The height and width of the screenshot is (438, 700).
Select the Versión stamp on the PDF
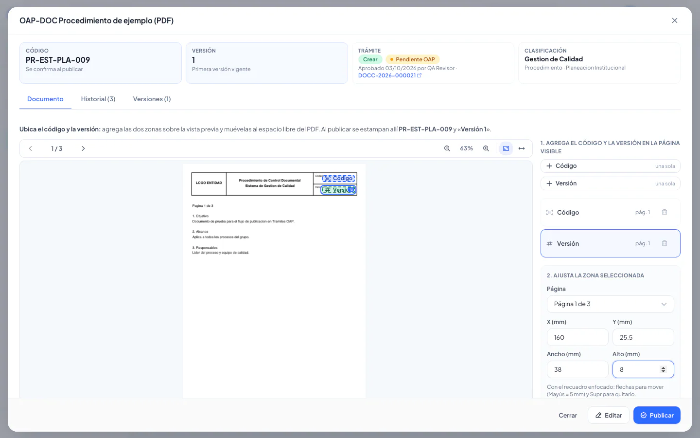tap(338, 190)
